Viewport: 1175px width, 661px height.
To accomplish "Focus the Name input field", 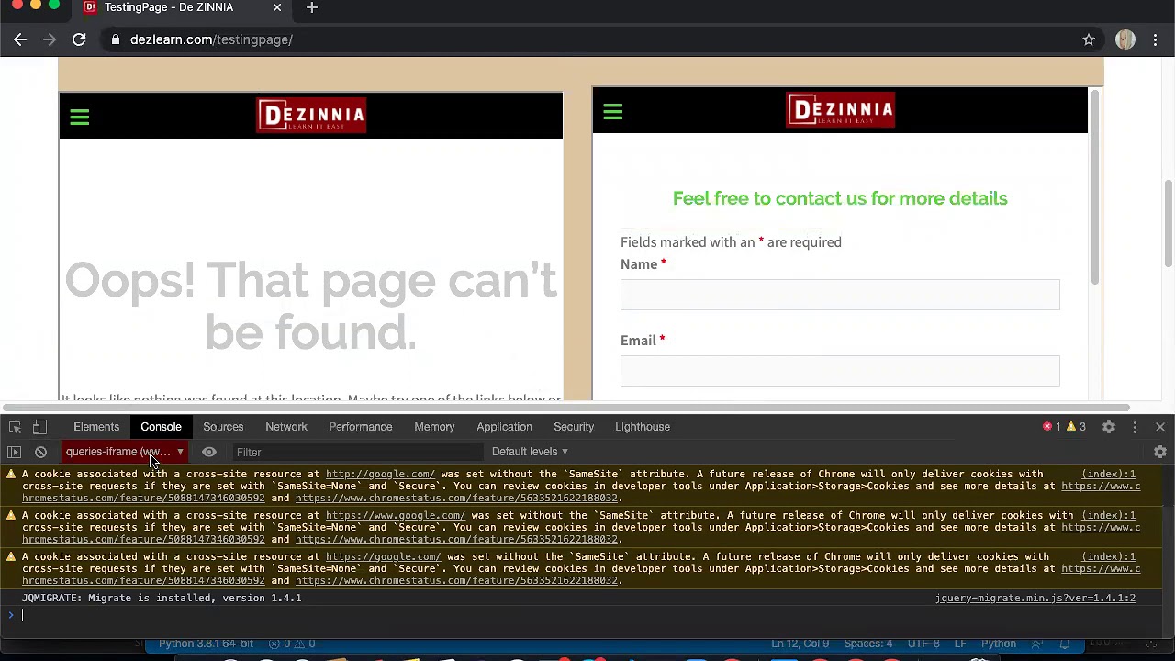I will [840, 295].
